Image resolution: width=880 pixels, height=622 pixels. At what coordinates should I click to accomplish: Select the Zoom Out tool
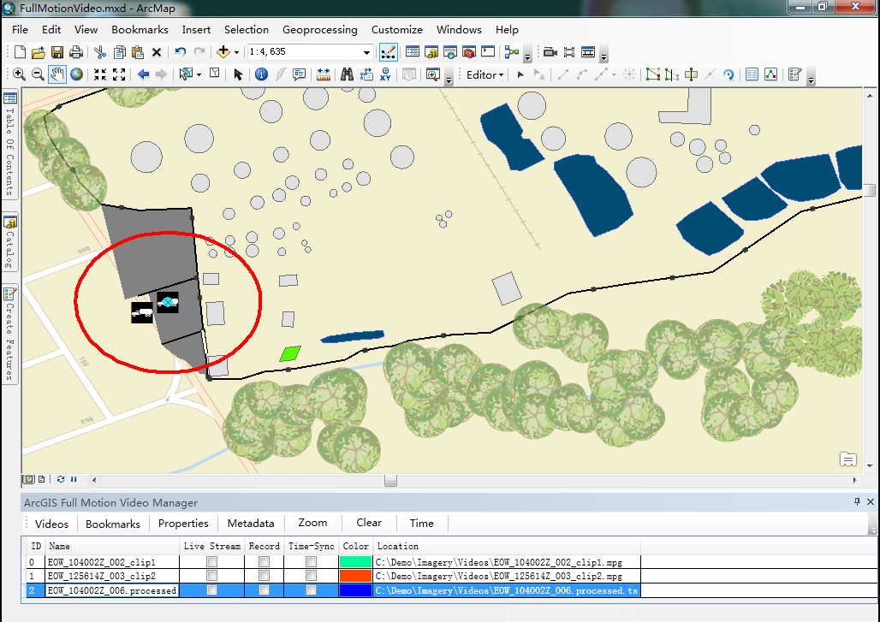[38, 74]
